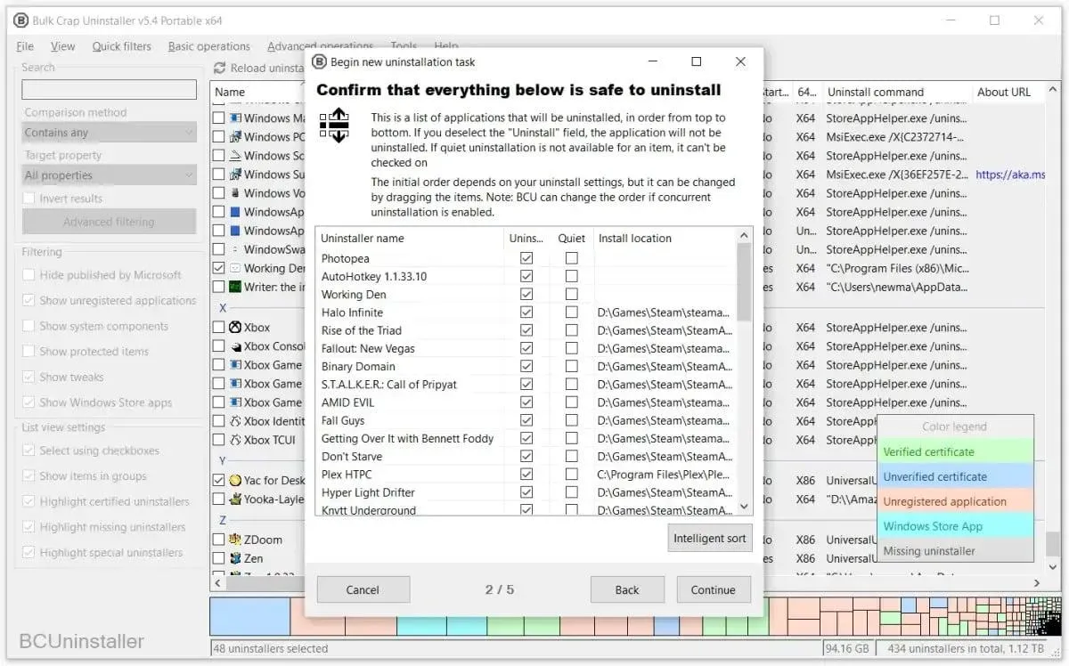Image resolution: width=1069 pixels, height=666 pixels.
Task: Open the Quick filters menu
Action: tap(122, 46)
